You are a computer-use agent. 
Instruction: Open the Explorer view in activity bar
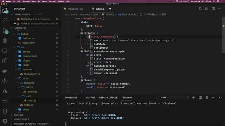(5, 10)
